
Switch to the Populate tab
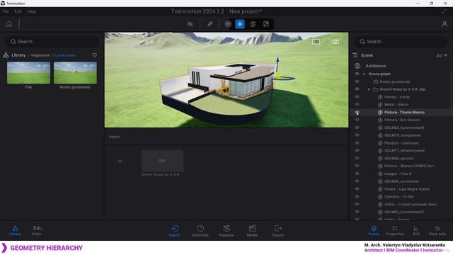coord(226,231)
